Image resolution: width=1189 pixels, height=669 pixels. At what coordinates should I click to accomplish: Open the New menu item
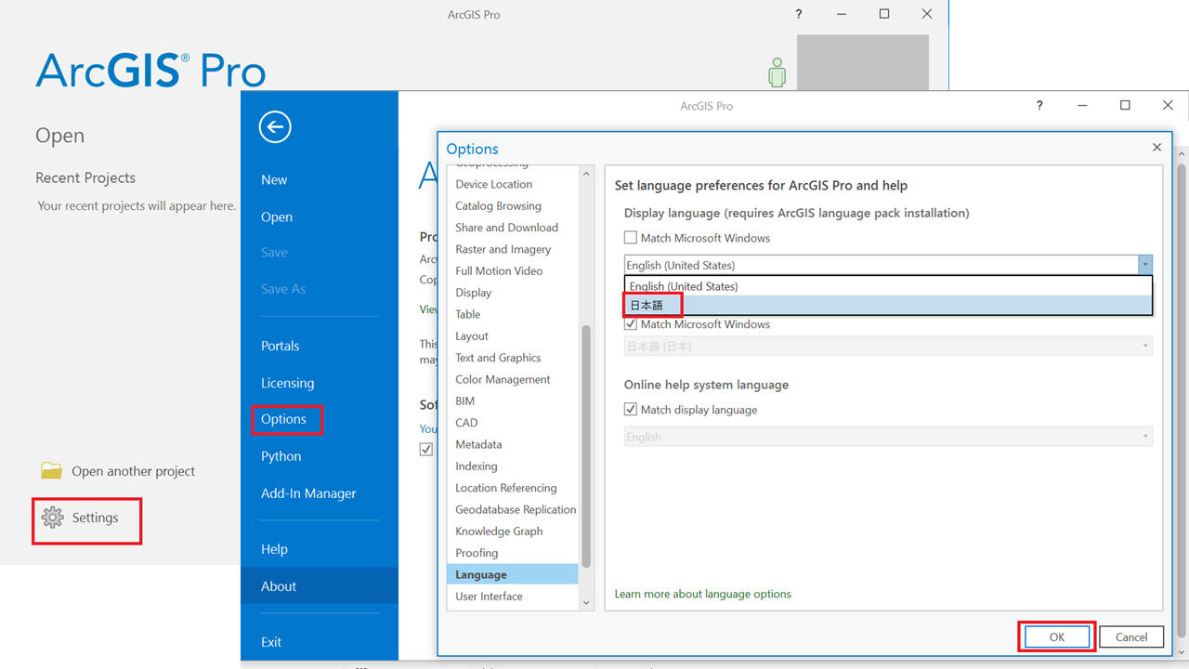pyautogui.click(x=274, y=180)
